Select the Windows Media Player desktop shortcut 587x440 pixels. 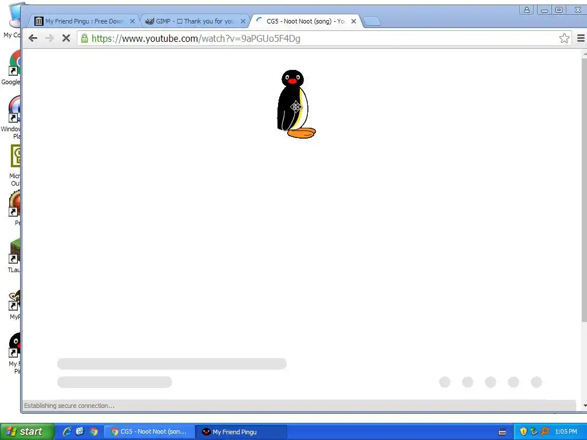11,117
